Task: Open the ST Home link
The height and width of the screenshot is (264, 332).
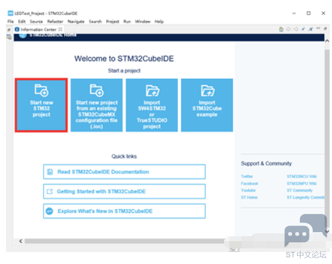Action: [249, 198]
